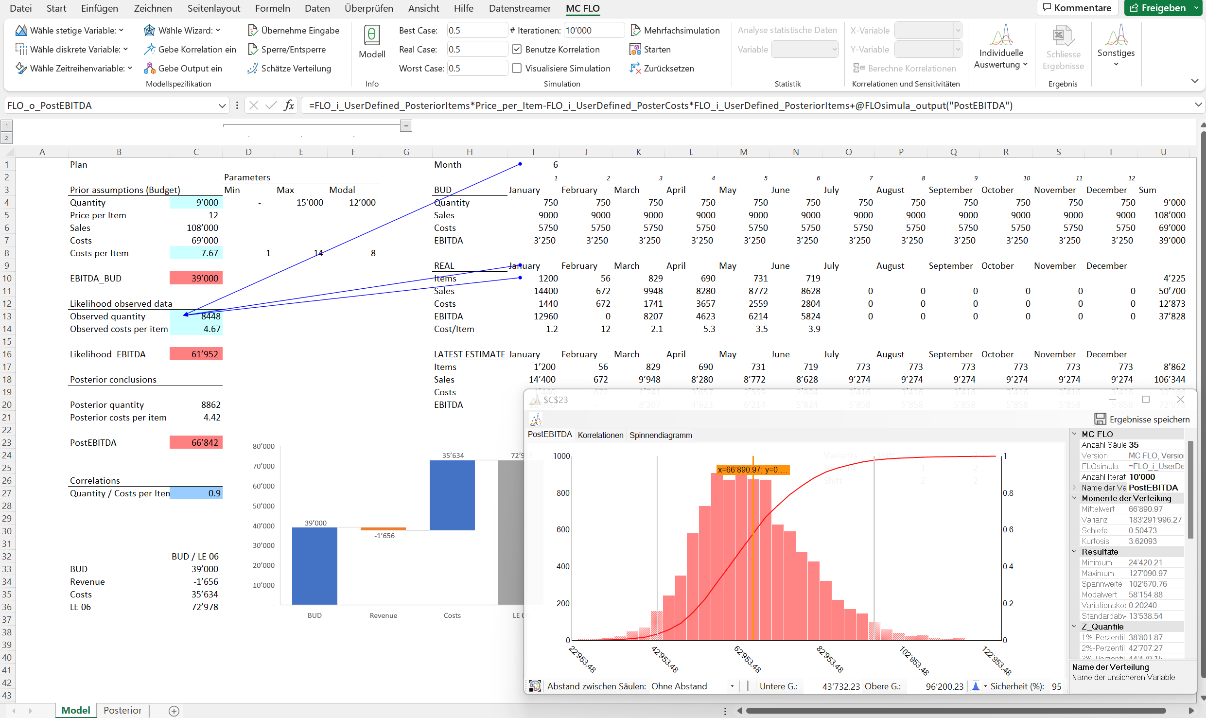The width and height of the screenshot is (1206, 718).
Task: Save results via Ergebnisse speichern icon
Action: (x=1101, y=419)
